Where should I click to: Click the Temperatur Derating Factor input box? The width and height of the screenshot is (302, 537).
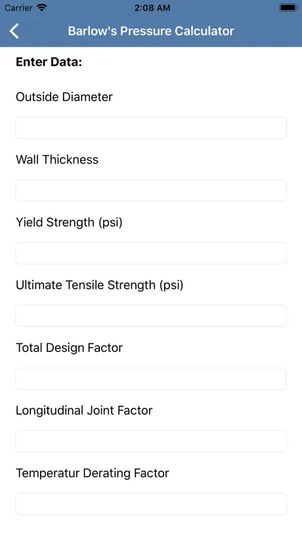click(151, 504)
